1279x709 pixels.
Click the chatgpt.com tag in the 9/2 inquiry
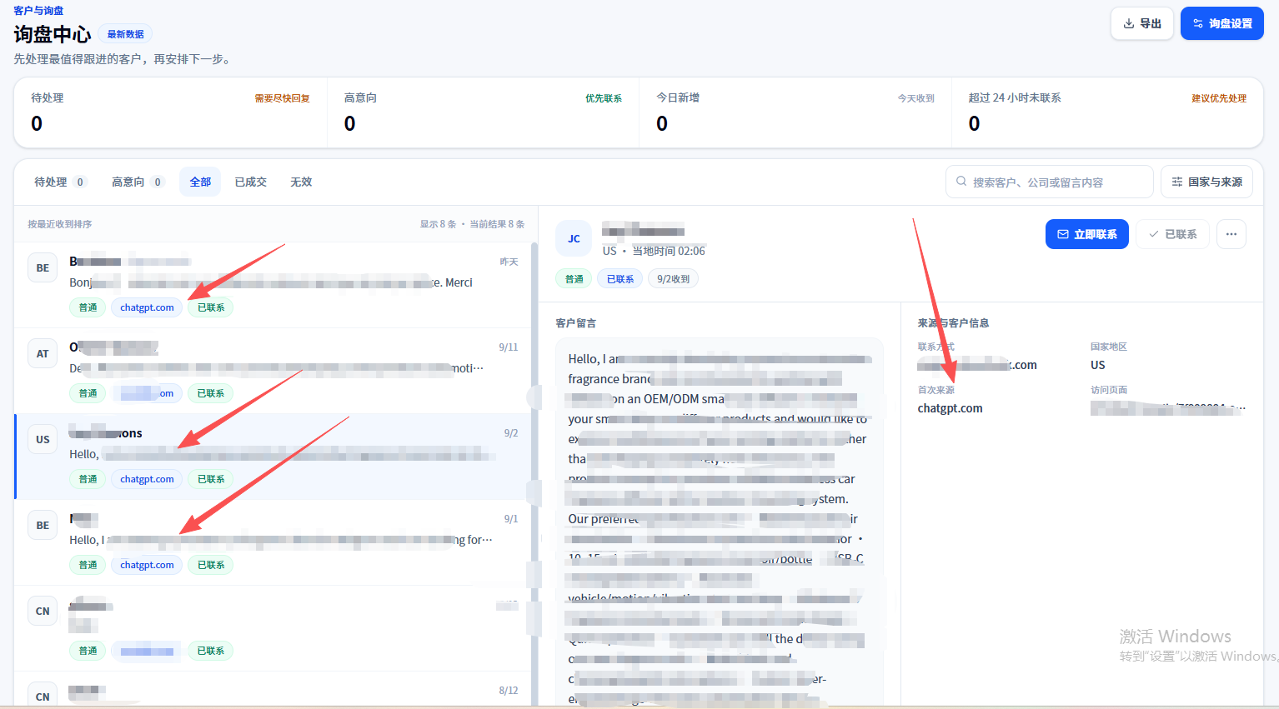(147, 479)
